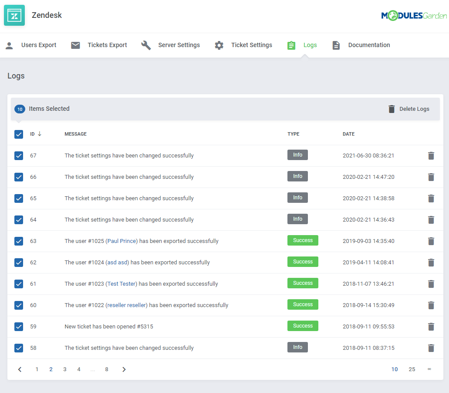Go to page 1 of logs
This screenshot has width=449, height=393.
pyautogui.click(x=37, y=369)
